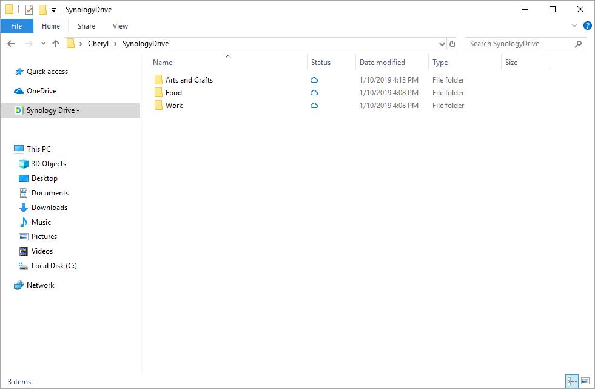Open Customize Quick Access Toolbar dropdown
This screenshot has width=595, height=389.
click(x=53, y=10)
